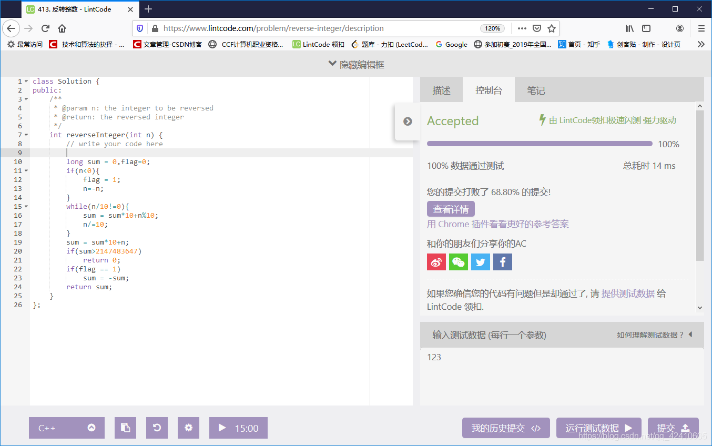This screenshot has width=712, height=446.
Task: Open the C++ language selector
Action: (x=66, y=428)
